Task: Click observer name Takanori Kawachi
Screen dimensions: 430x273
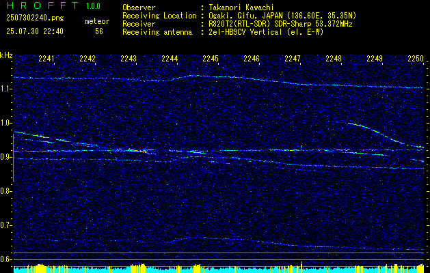Action: [240, 8]
